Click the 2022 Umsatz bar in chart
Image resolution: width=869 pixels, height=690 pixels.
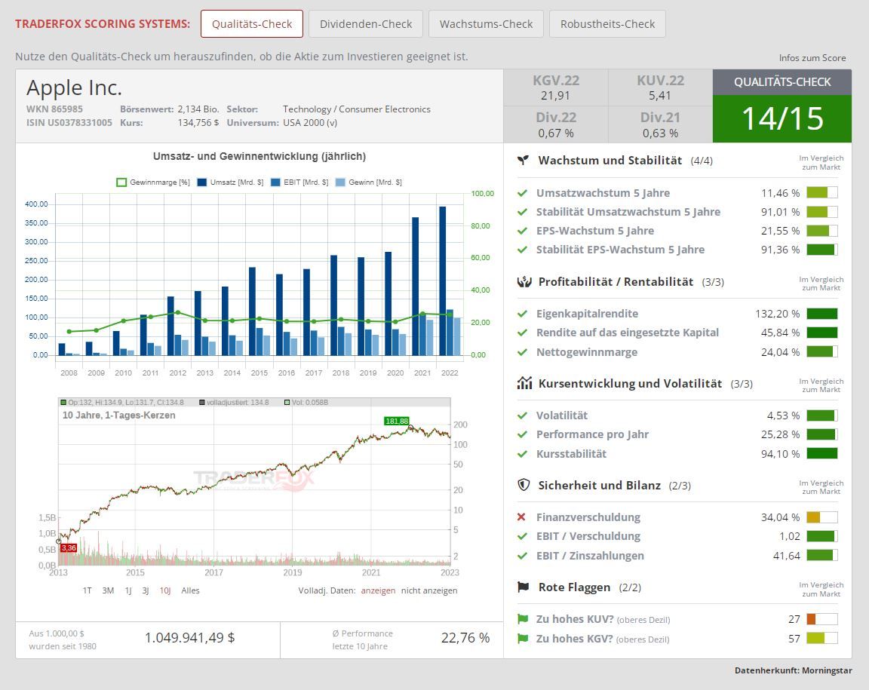point(442,281)
